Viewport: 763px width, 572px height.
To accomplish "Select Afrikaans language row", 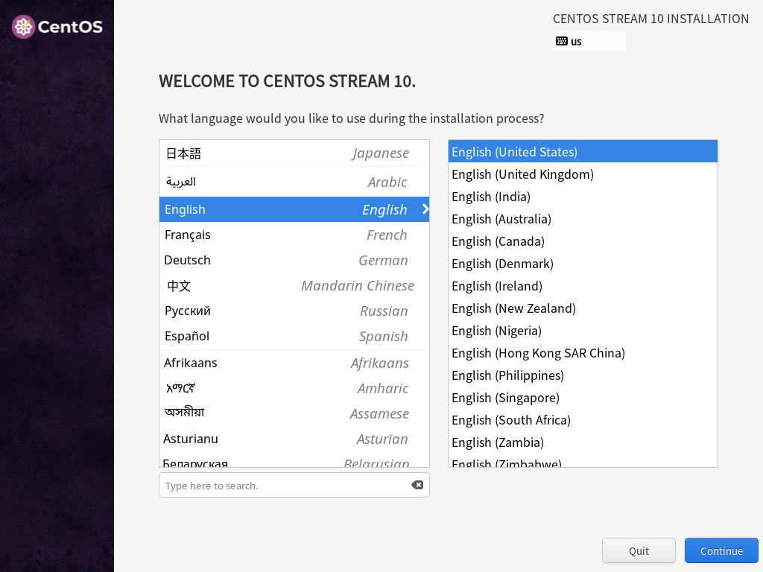I will point(294,363).
